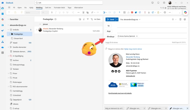Toggle the sort direction arrow beside Av Dato

tap(91, 19)
